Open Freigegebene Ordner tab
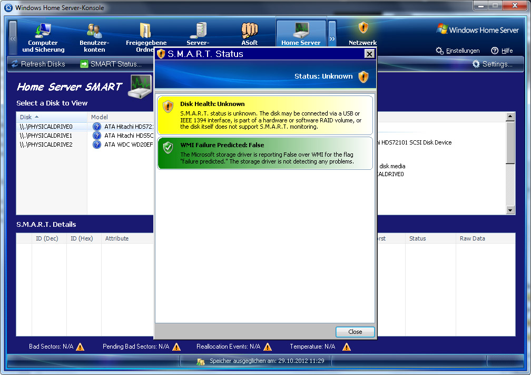The image size is (531, 375). pyautogui.click(x=146, y=37)
